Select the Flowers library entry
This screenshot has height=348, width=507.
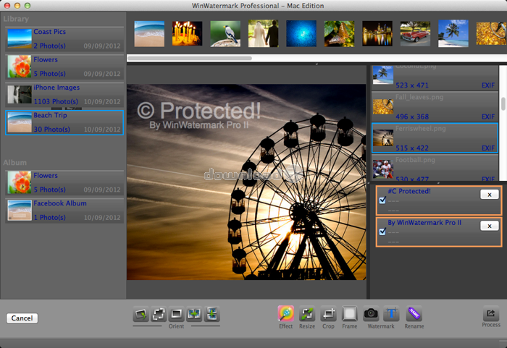click(64, 67)
